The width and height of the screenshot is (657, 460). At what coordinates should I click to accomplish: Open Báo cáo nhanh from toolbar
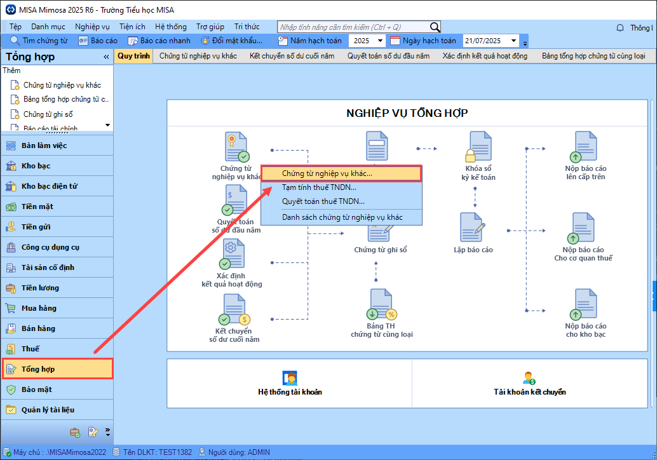coord(159,41)
